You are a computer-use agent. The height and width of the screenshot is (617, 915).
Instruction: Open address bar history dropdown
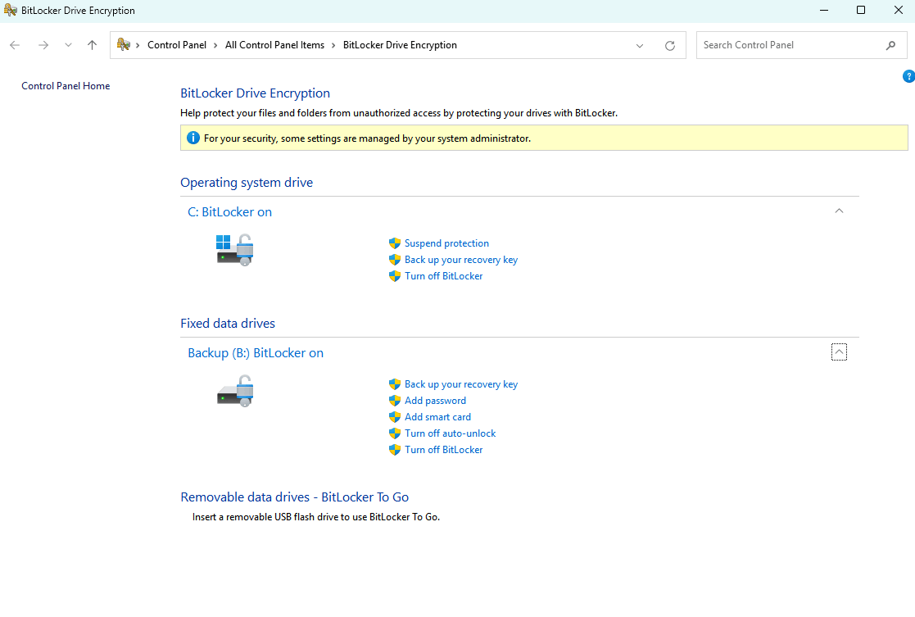tap(640, 46)
